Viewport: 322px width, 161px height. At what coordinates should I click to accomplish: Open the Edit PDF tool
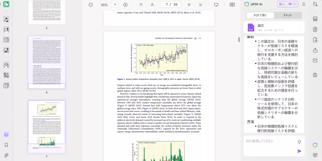6,30
